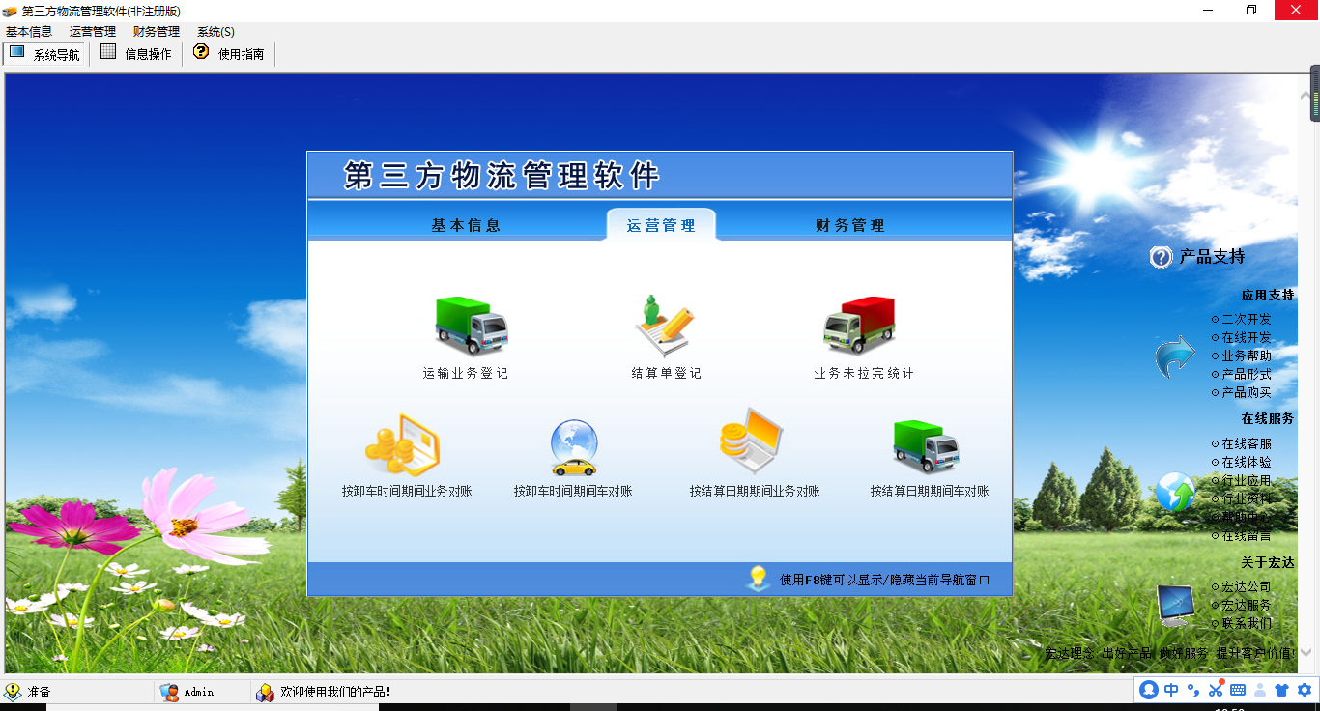Open the 产品形式 link
This screenshot has height=711, width=1320.
(x=1247, y=374)
